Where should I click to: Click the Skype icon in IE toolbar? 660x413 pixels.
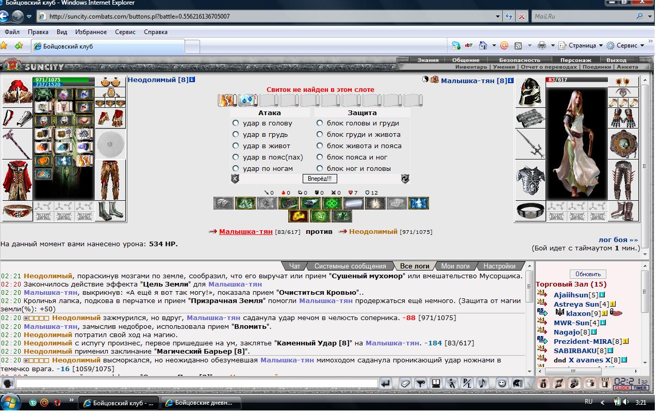456,45
